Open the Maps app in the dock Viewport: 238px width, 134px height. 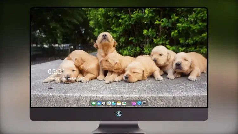click(124, 104)
